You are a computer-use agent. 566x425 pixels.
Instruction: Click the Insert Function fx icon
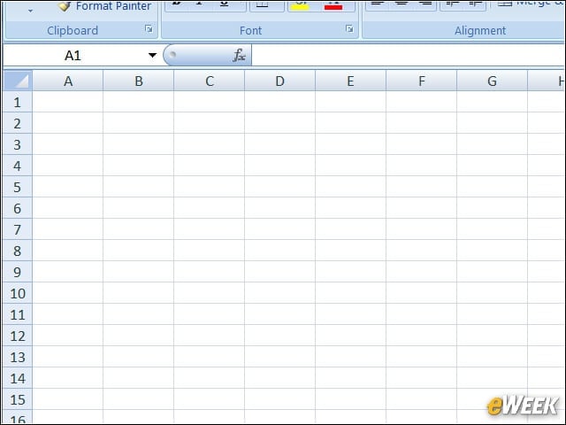coord(239,55)
